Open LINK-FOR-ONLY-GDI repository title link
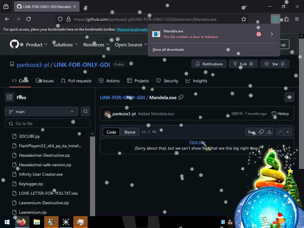The width and height of the screenshot is (304, 228). [82, 64]
